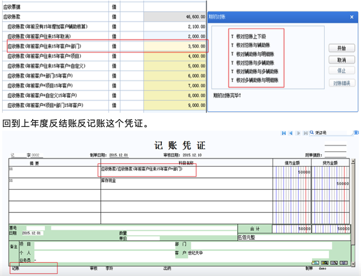Click 审核日期 2015.12.10 value
The height and width of the screenshot is (276, 361).
pos(192,155)
